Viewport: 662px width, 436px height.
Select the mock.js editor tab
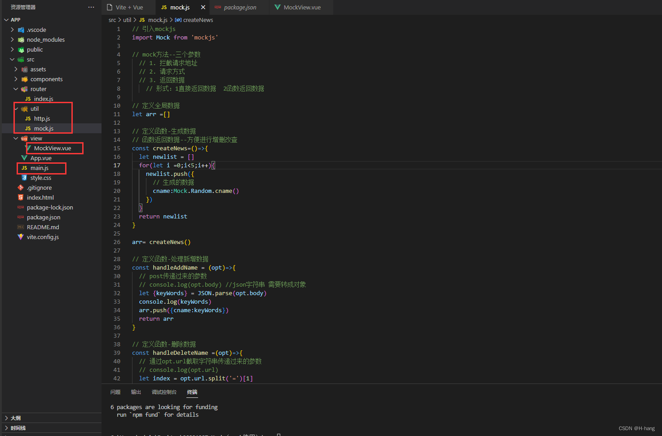180,7
